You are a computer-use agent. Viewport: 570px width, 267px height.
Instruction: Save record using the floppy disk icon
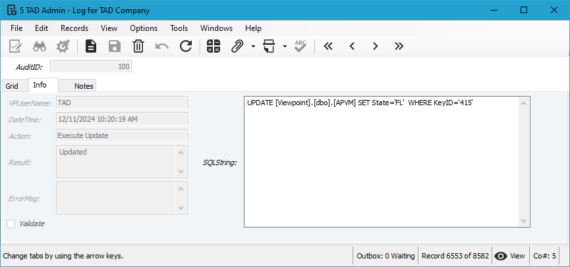point(115,46)
